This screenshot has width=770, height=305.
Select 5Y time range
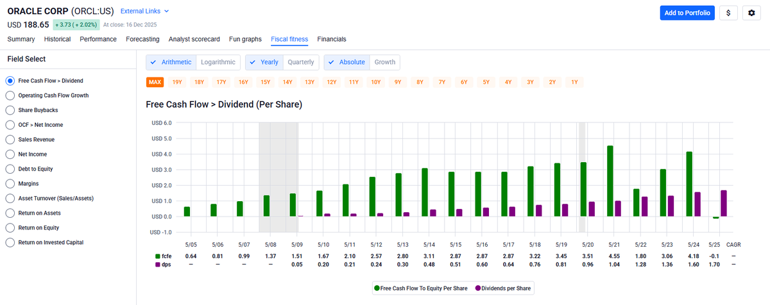tap(486, 82)
